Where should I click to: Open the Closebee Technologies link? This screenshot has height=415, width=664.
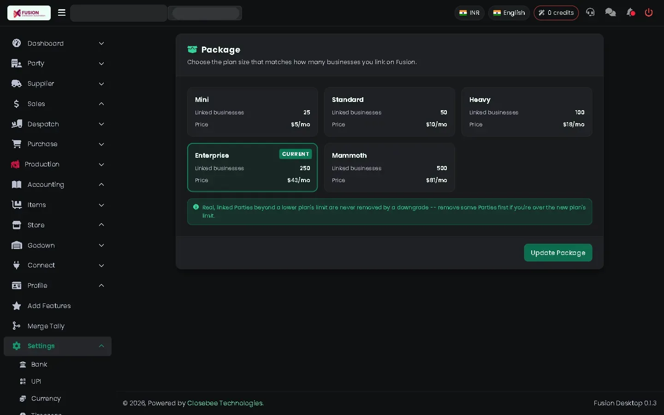225,403
